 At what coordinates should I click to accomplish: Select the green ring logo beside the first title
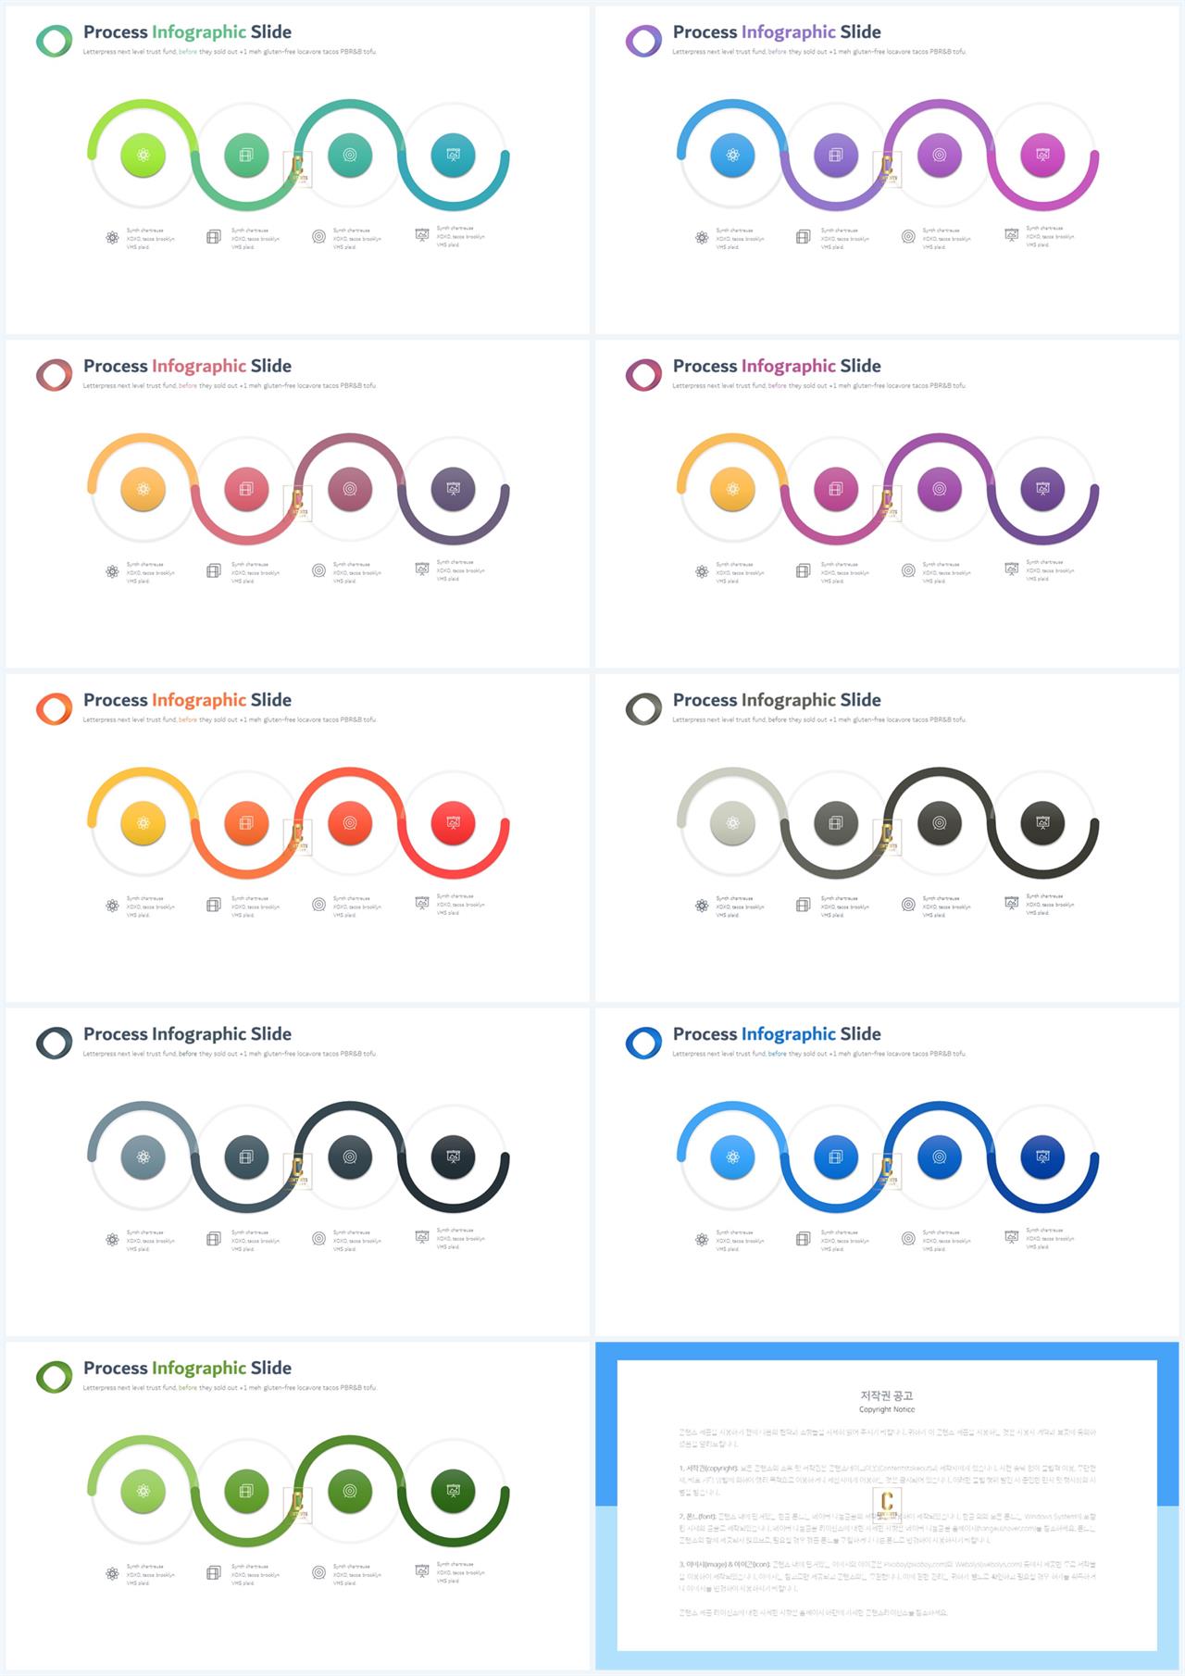(54, 41)
